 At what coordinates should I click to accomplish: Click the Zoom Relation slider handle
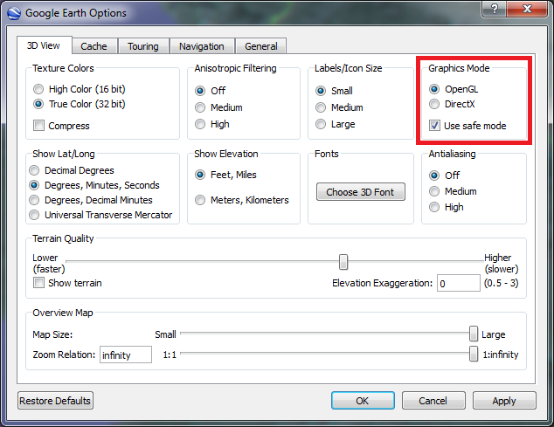coord(474,354)
